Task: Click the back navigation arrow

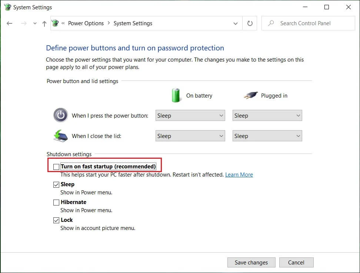Action: (10, 23)
